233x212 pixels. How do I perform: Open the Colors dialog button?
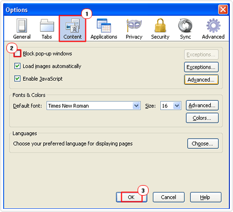[x=202, y=118]
